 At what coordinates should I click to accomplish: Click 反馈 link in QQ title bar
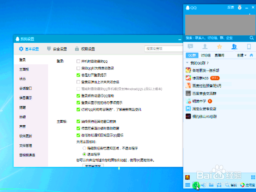coord(231,7)
